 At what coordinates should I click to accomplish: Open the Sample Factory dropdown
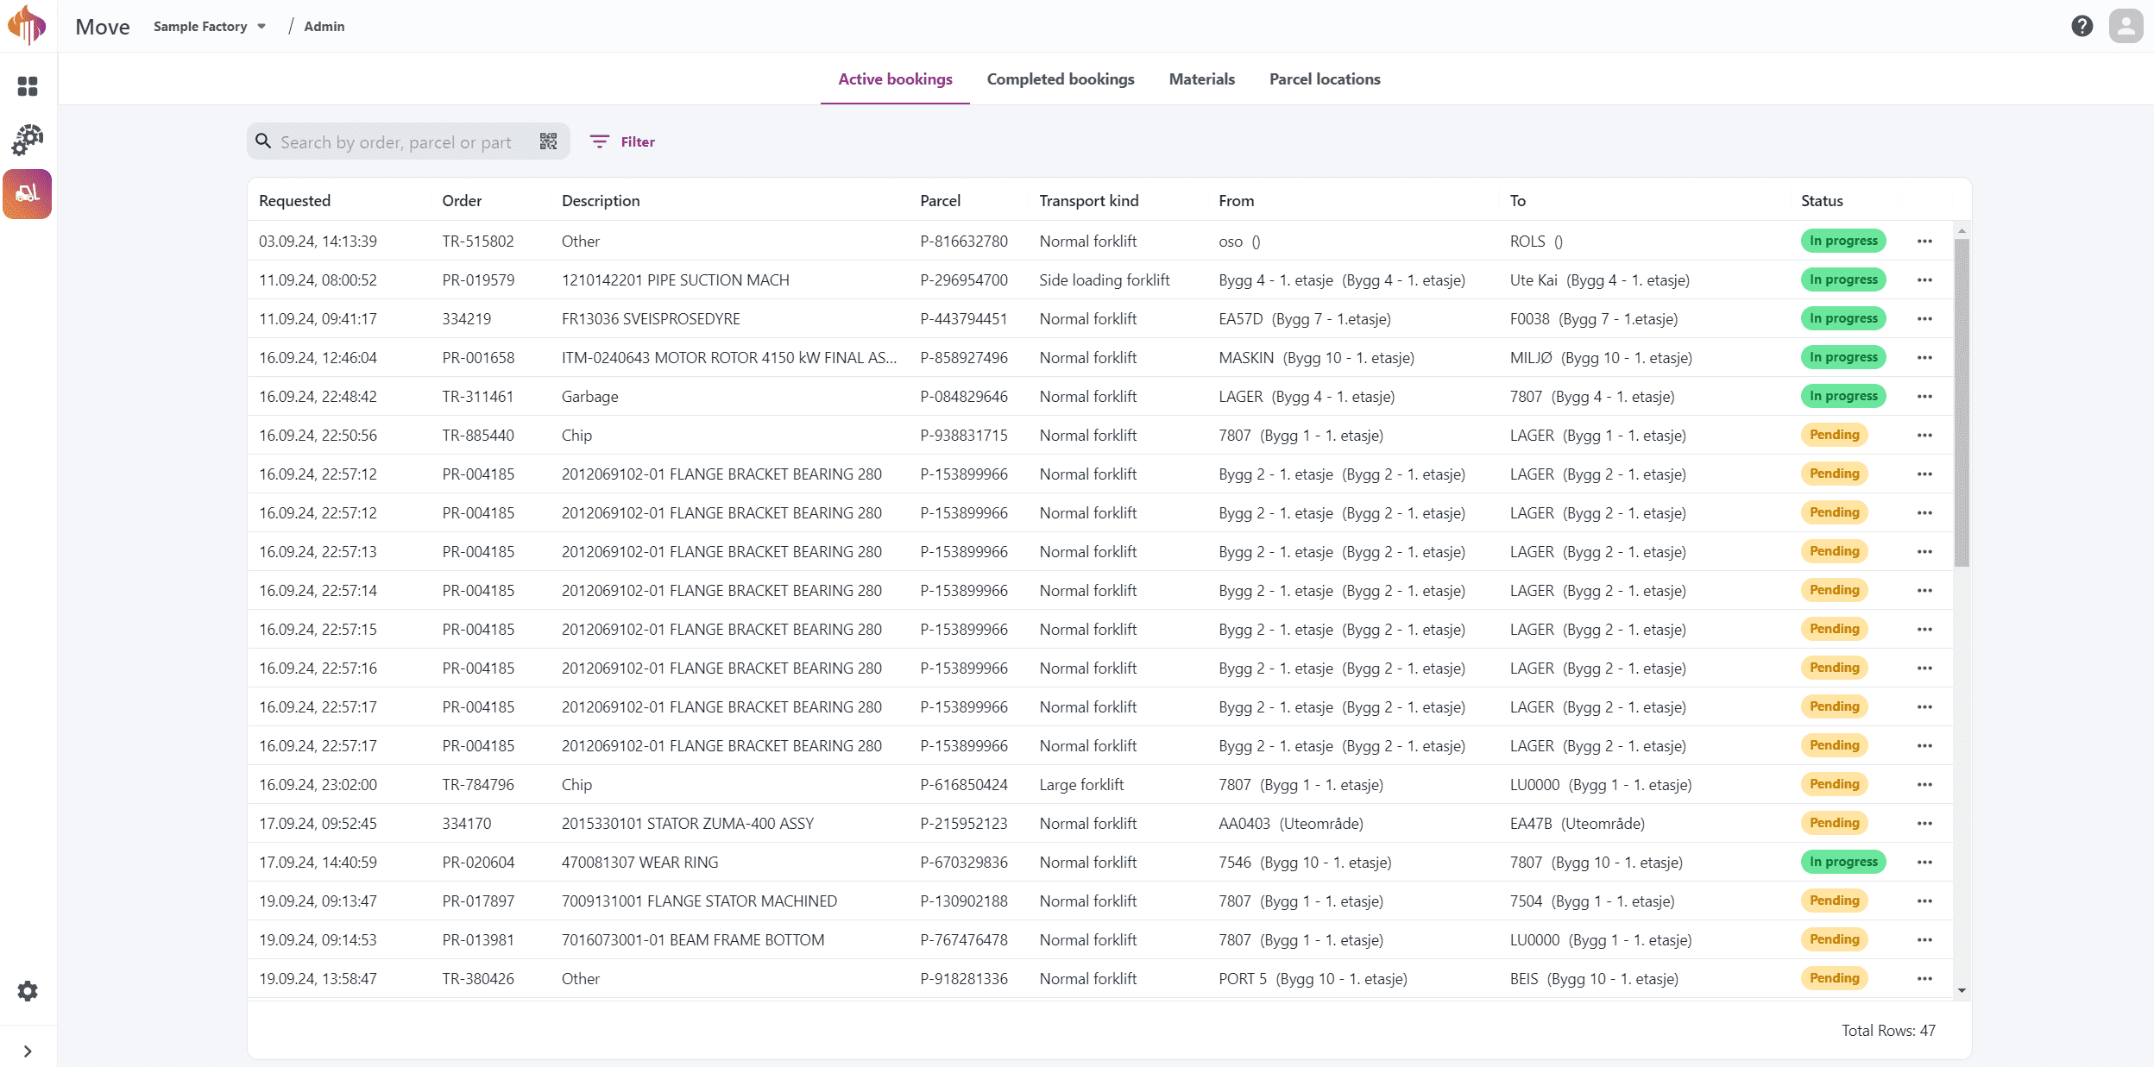(x=210, y=27)
